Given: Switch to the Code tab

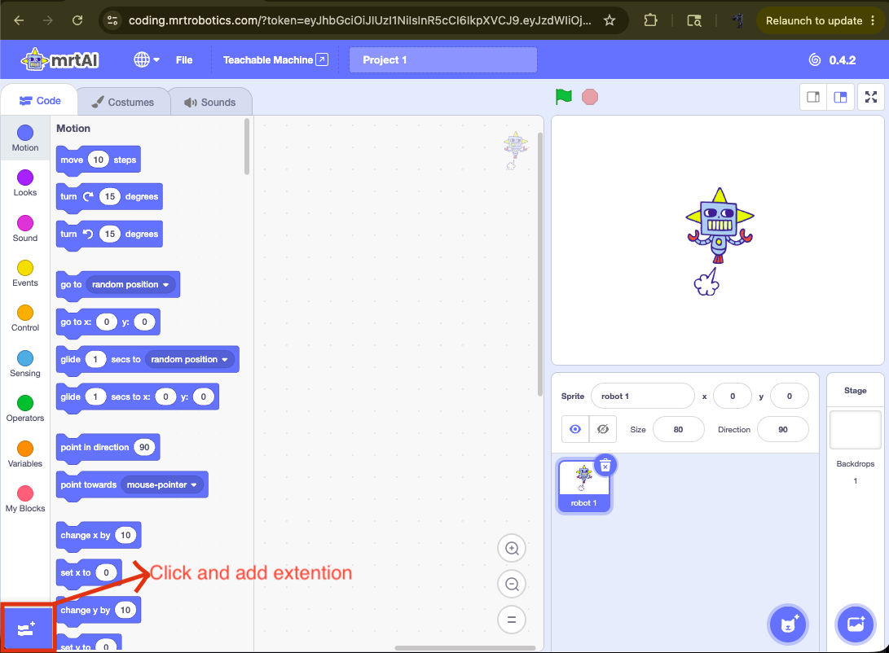Looking at the screenshot, I should [40, 101].
